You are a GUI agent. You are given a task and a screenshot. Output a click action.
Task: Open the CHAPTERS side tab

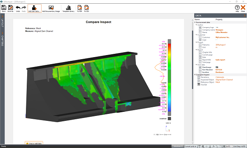(x=2, y=39)
